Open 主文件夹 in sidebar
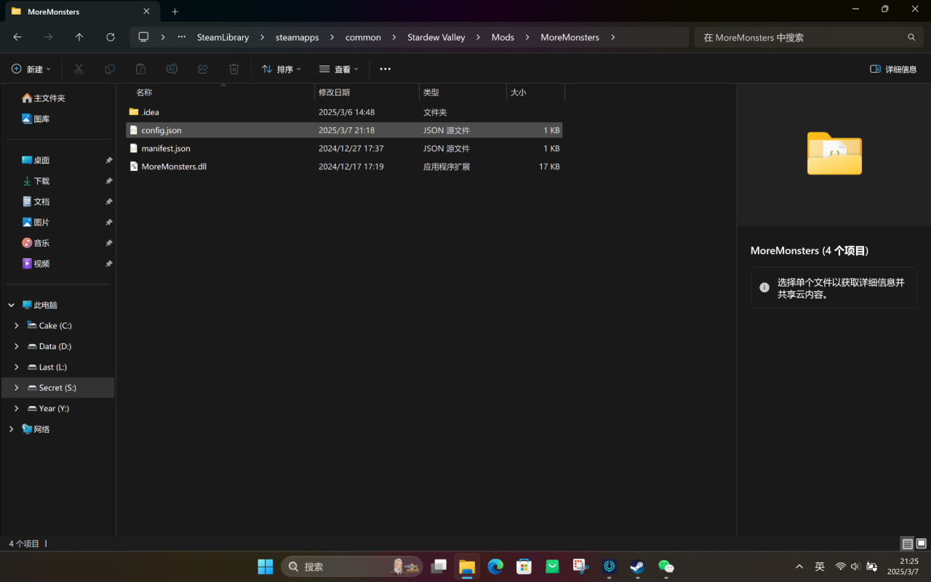This screenshot has height=582, width=931. tap(44, 98)
